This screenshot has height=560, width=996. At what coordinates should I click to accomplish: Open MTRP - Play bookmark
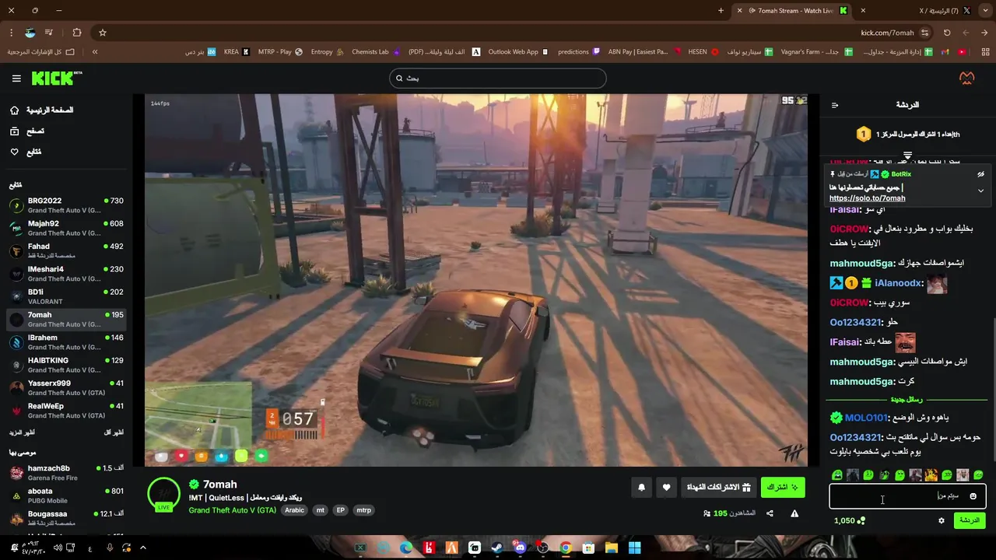click(x=279, y=52)
